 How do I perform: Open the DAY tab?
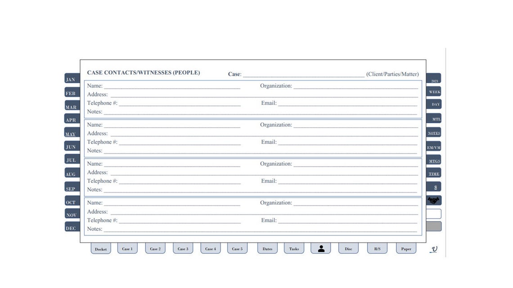(434, 104)
